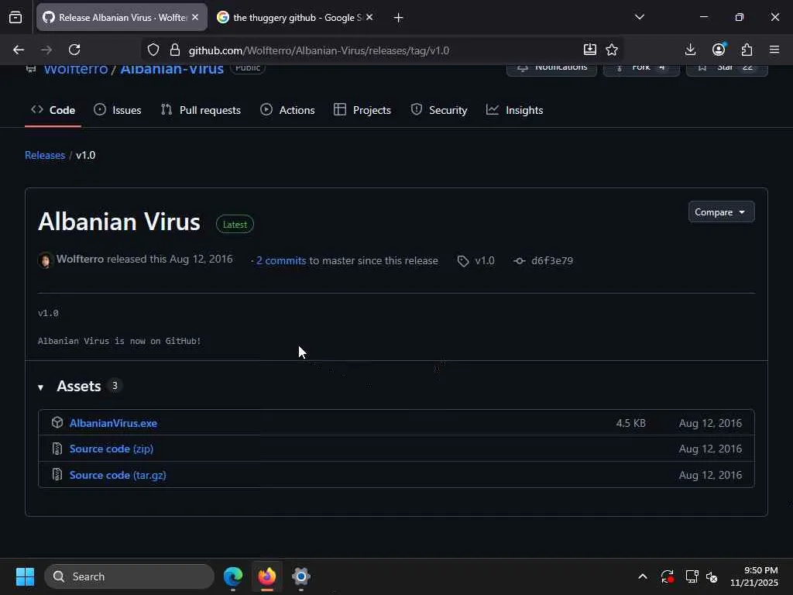793x595 pixels.
Task: Download Source code (zip)
Action: pyautogui.click(x=112, y=449)
